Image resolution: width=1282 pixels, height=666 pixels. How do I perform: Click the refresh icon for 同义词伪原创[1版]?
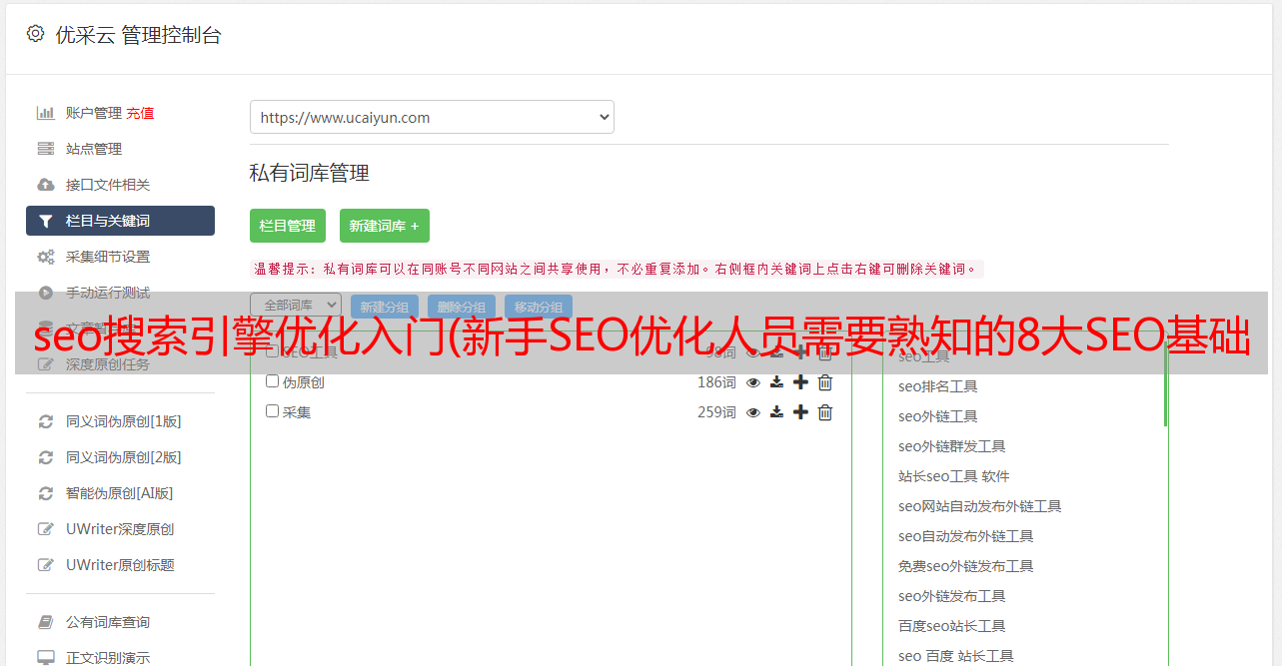coord(46,421)
